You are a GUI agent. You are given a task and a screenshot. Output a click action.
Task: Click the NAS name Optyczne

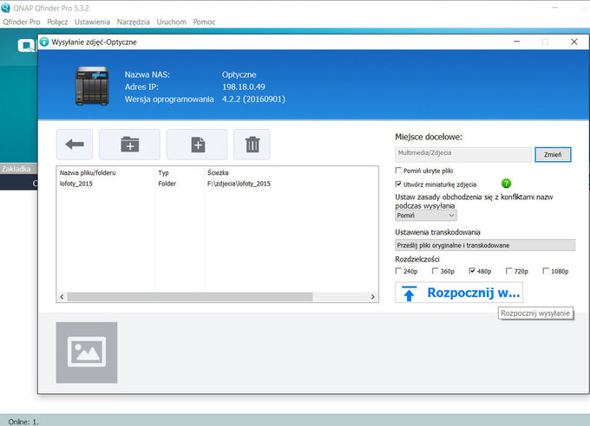239,74
